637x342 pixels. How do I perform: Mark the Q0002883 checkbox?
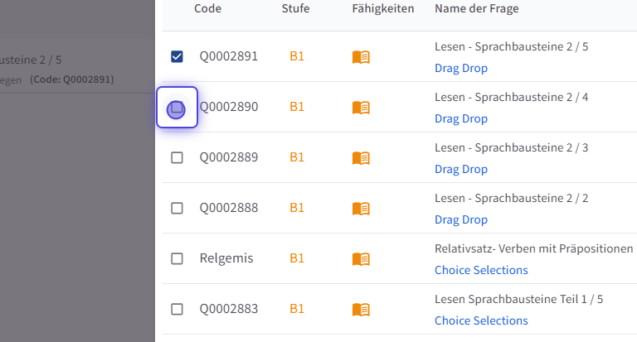point(177,309)
